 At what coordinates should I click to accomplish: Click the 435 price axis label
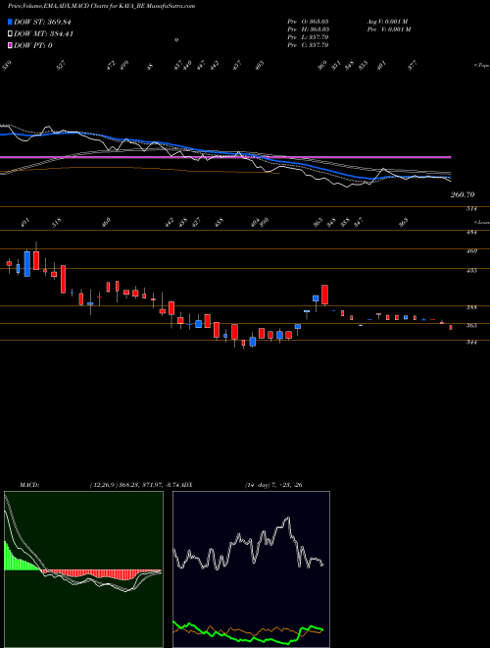[471, 271]
